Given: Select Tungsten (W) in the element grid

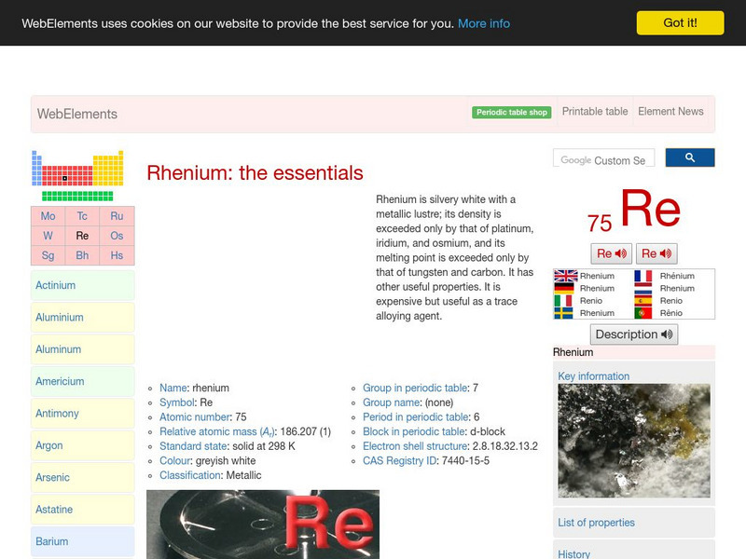Looking at the screenshot, I should [48, 235].
